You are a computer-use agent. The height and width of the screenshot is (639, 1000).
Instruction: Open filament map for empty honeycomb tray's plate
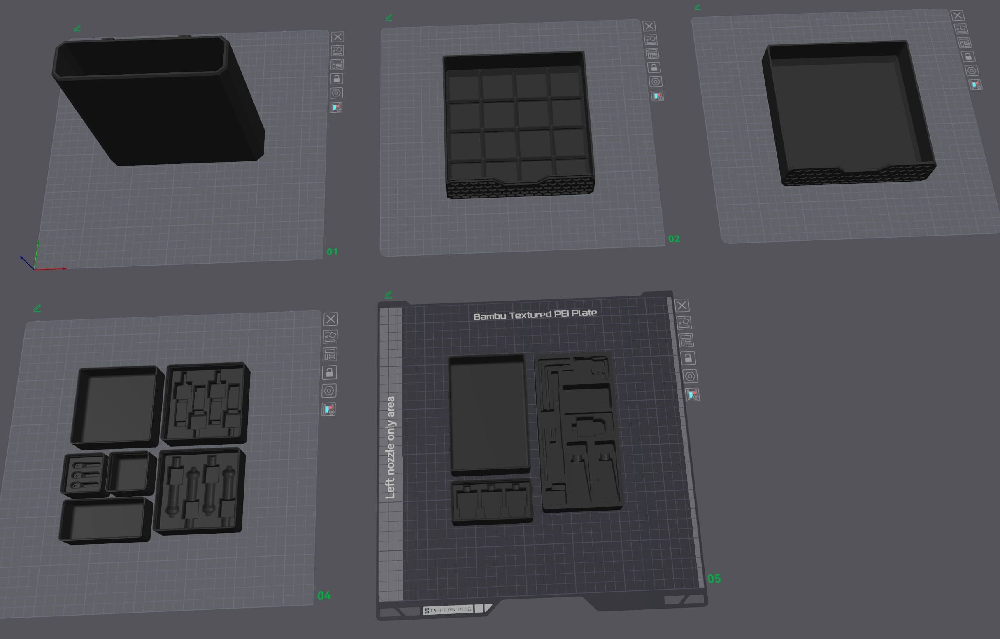pyautogui.click(x=975, y=85)
